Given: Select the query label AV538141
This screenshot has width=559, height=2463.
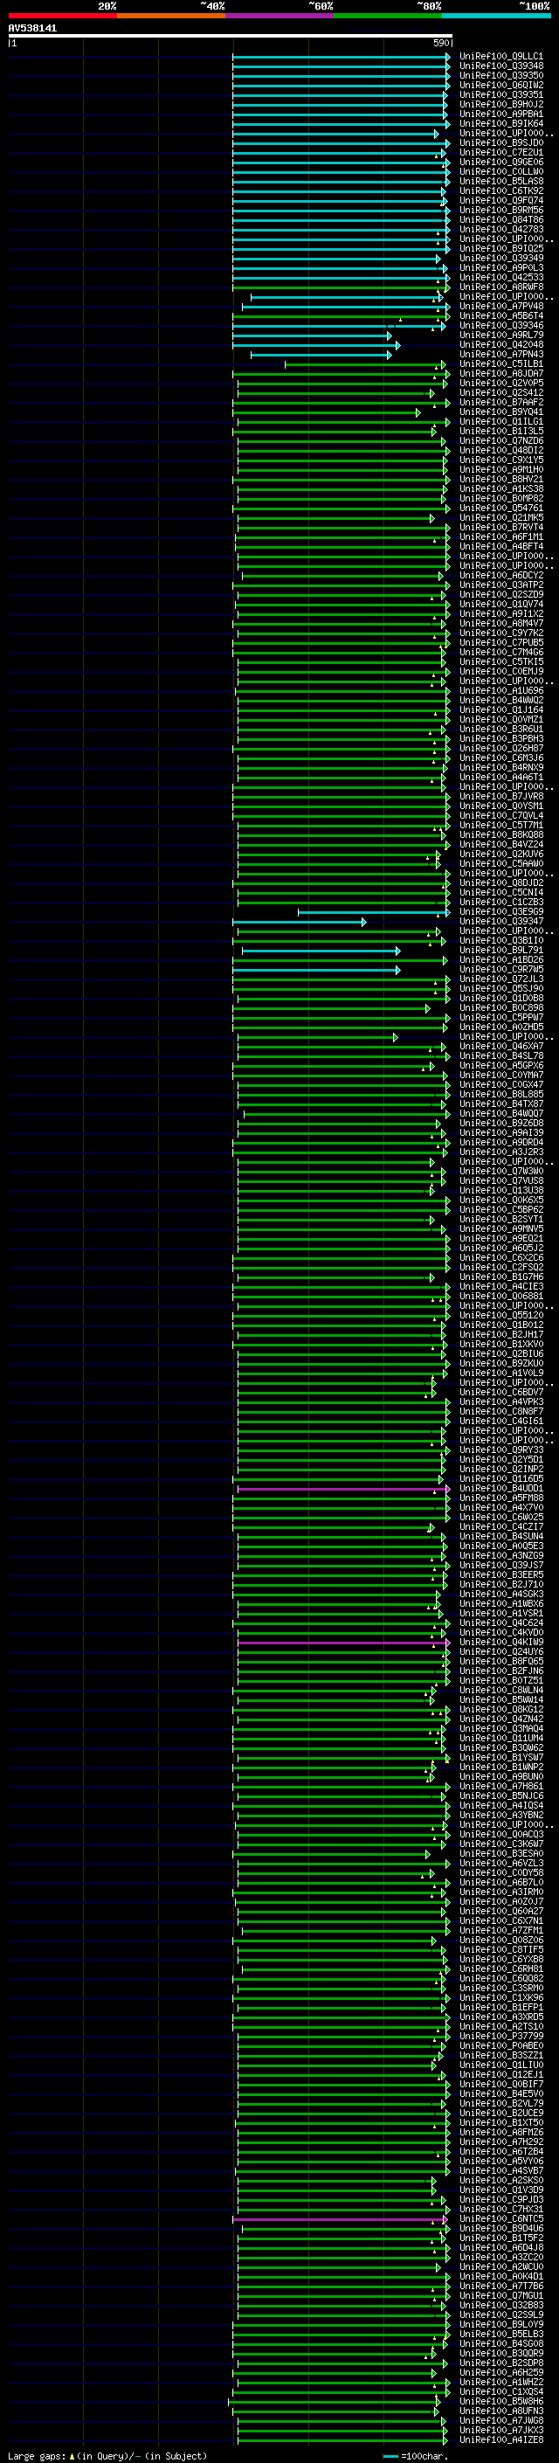Looking at the screenshot, I should coord(32,28).
